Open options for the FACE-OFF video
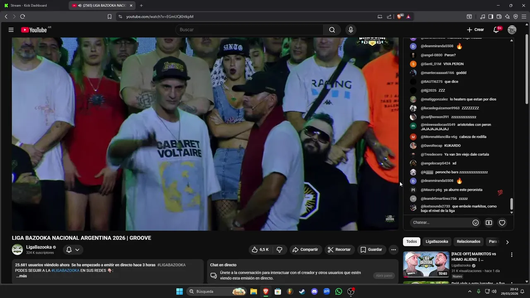The image size is (530, 298). coord(512,255)
